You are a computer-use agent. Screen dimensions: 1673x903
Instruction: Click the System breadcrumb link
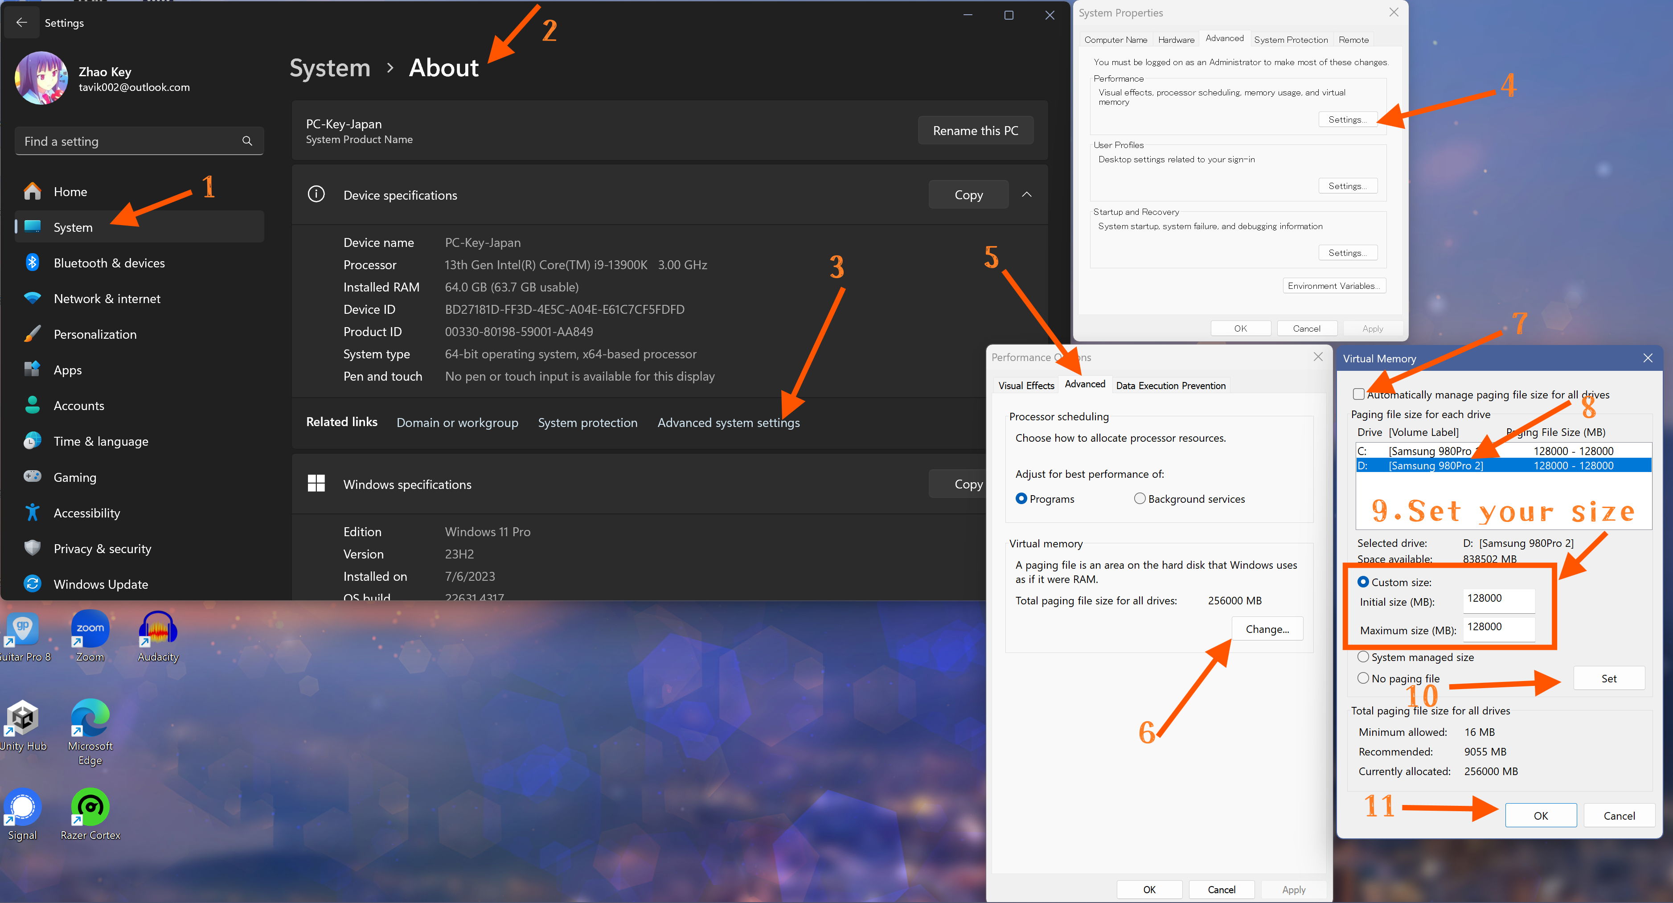(330, 68)
